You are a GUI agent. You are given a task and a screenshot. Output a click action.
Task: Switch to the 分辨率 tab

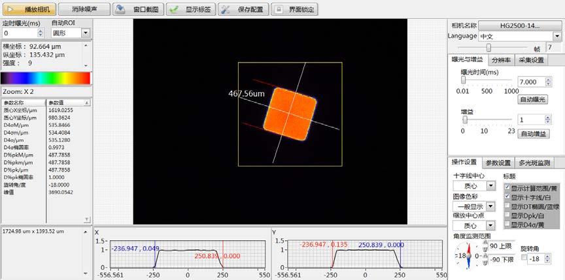[501, 60]
